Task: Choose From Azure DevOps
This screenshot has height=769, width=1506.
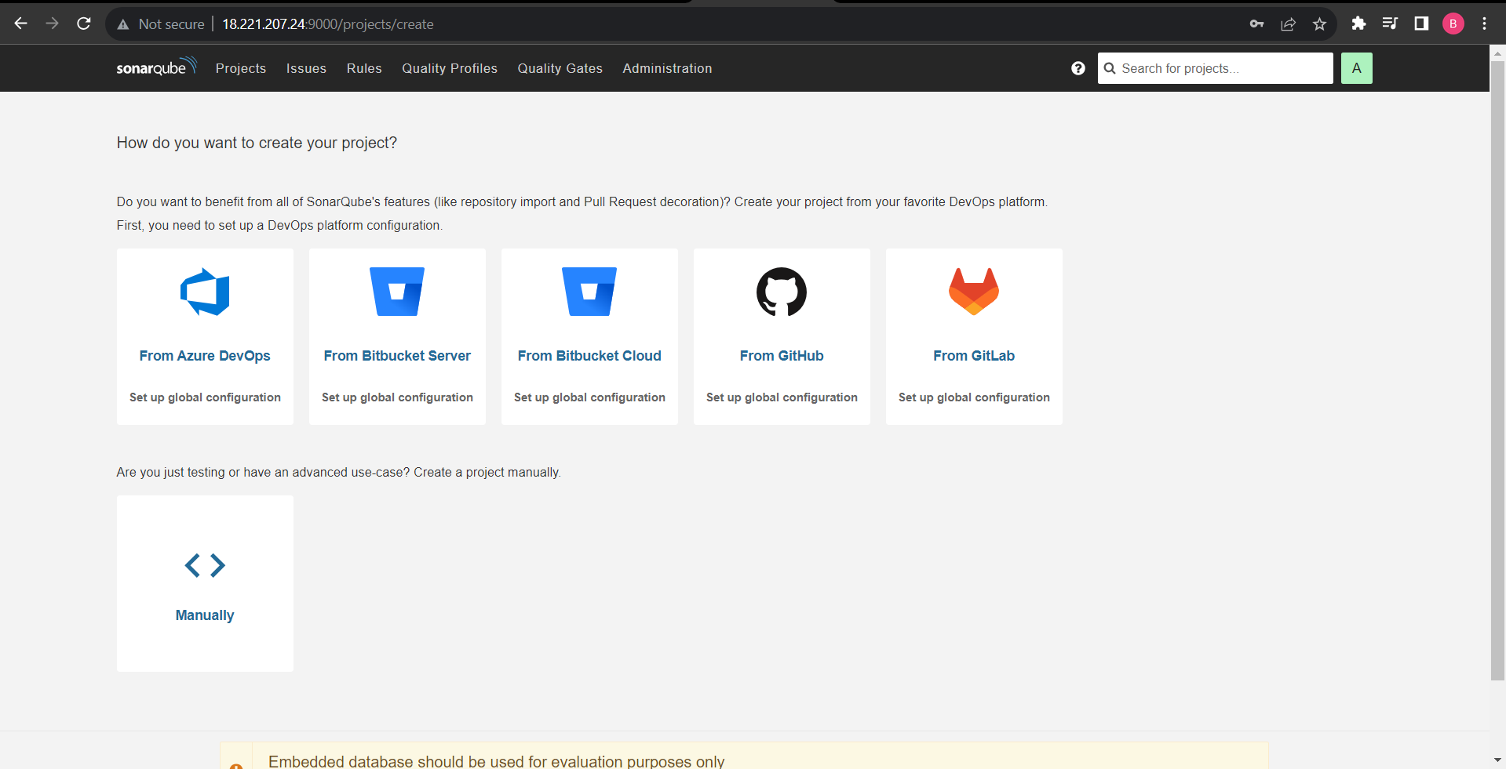Action: [x=205, y=356]
